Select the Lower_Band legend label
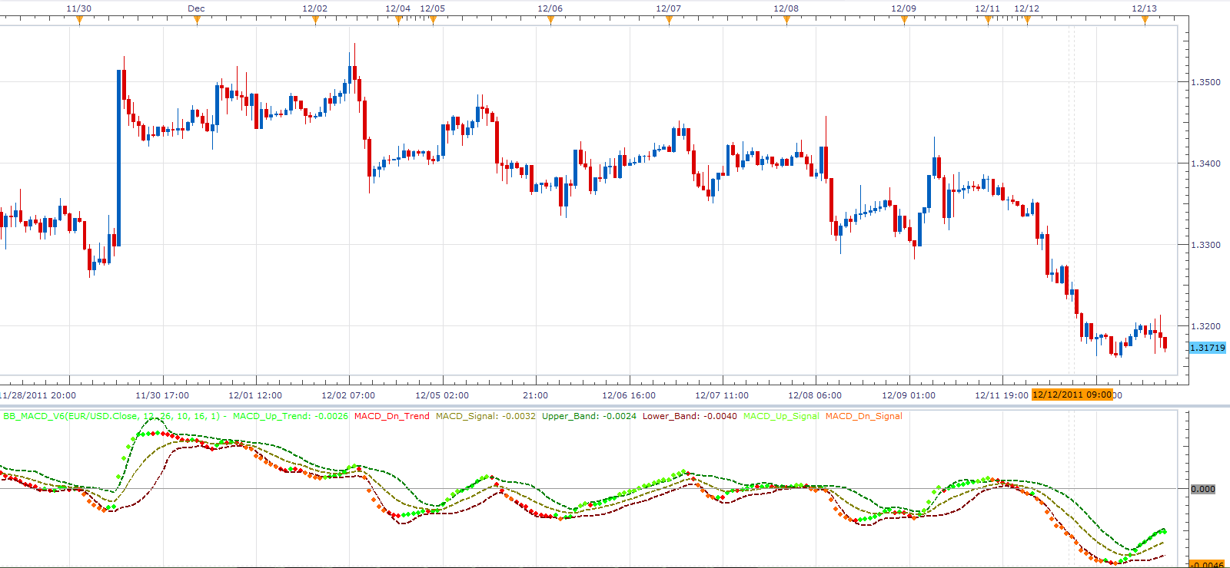The height and width of the screenshot is (568, 1230). (690, 416)
